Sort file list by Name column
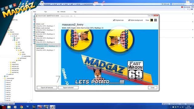This screenshot has height=109, width=194. tap(35, 12)
